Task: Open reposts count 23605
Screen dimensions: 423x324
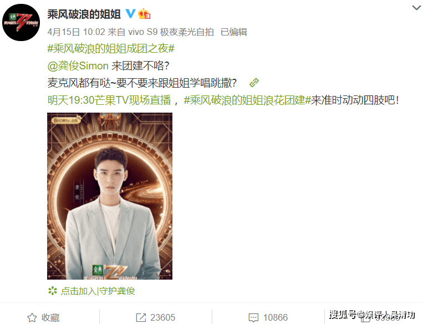Action: [162, 317]
